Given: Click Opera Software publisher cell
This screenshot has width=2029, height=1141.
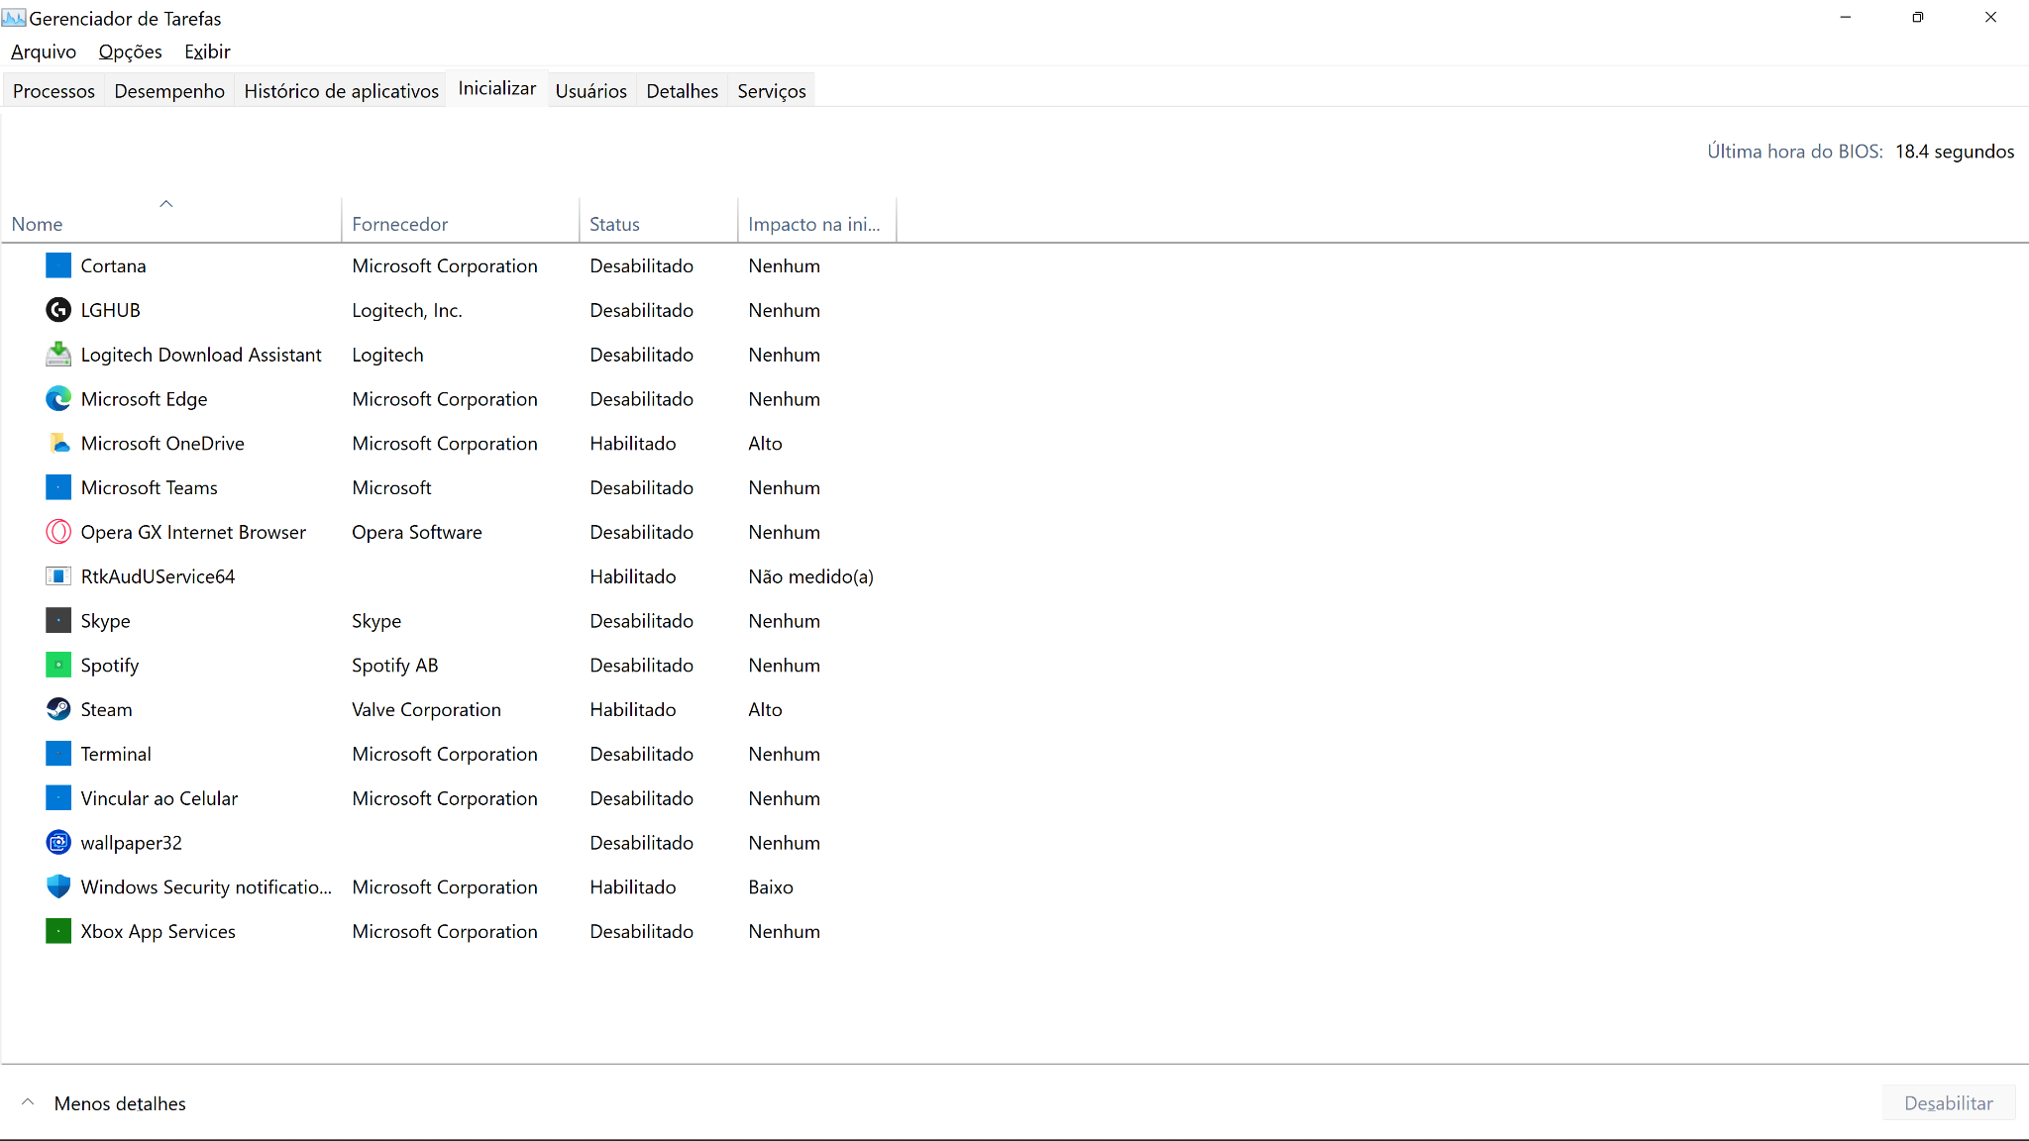Looking at the screenshot, I should [416, 532].
